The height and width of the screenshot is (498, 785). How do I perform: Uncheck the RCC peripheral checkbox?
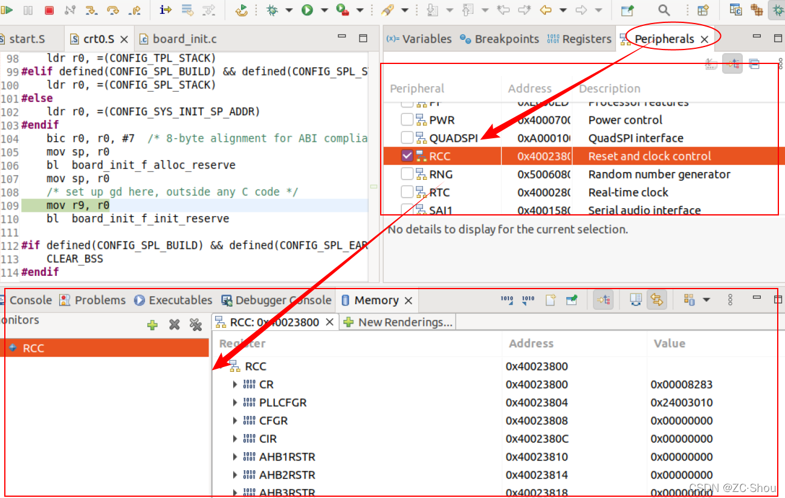pyautogui.click(x=407, y=156)
